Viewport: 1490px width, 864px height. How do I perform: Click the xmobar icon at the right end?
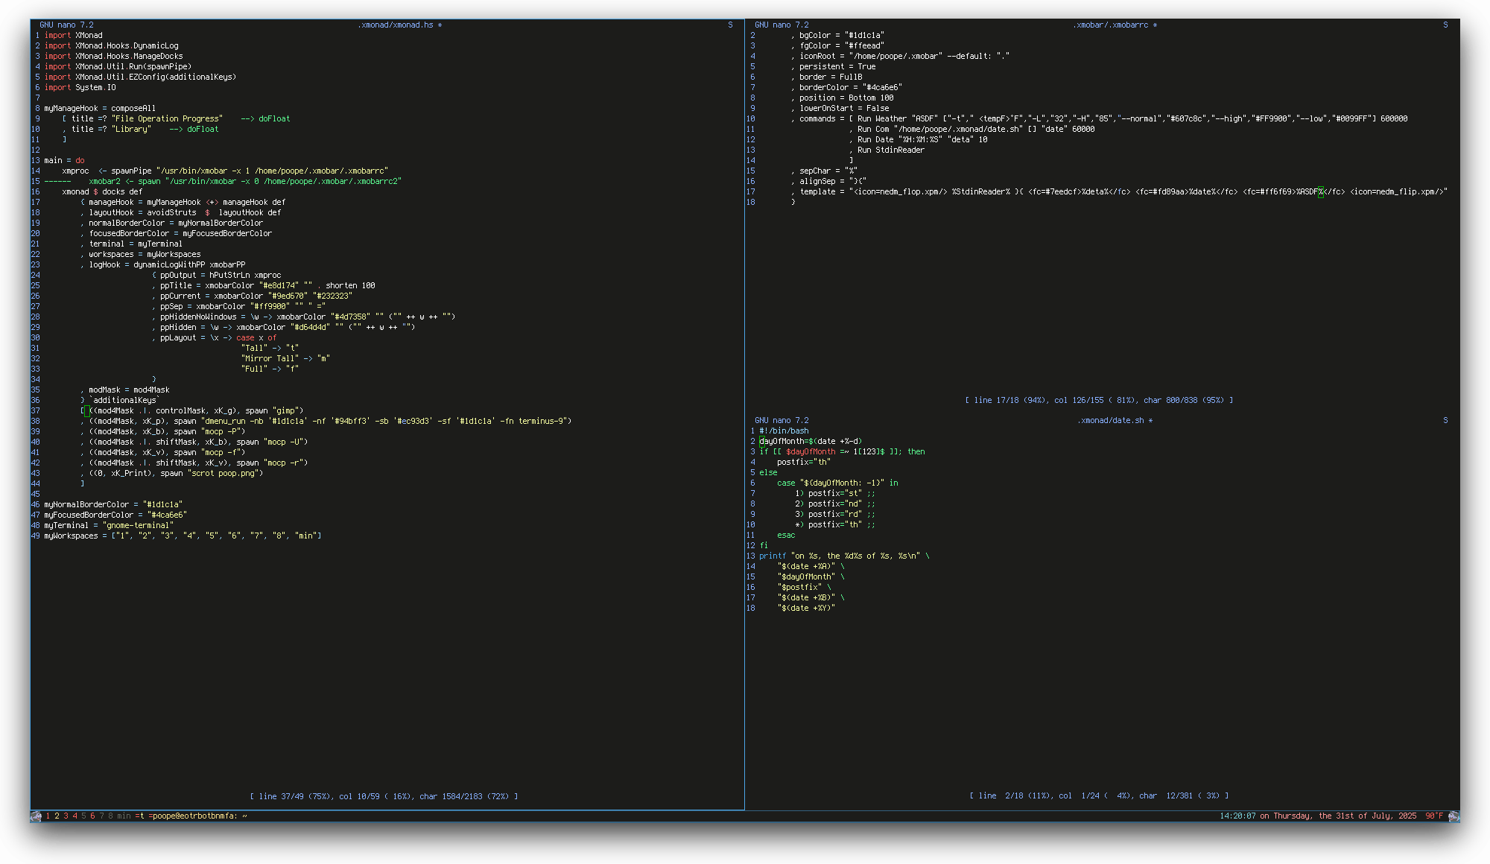pyautogui.click(x=1453, y=816)
